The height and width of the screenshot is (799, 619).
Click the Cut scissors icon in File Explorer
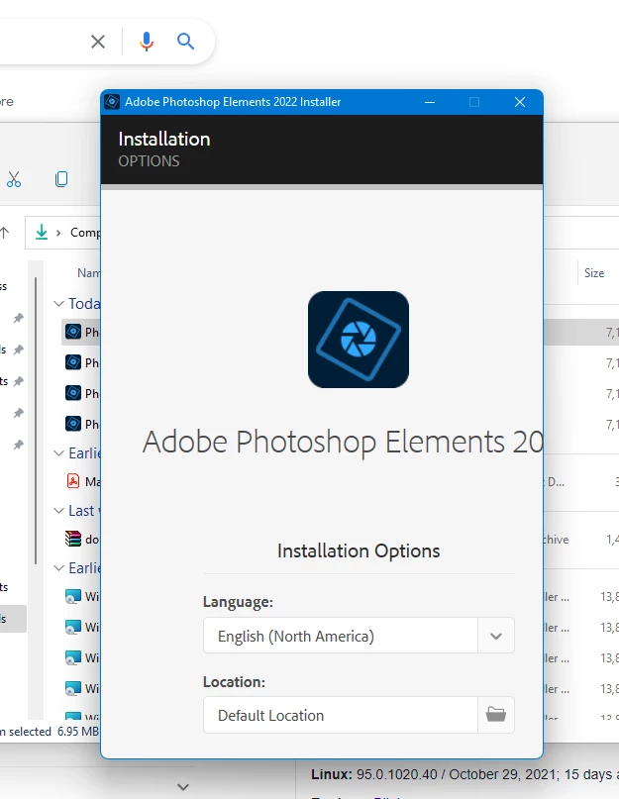(14, 179)
